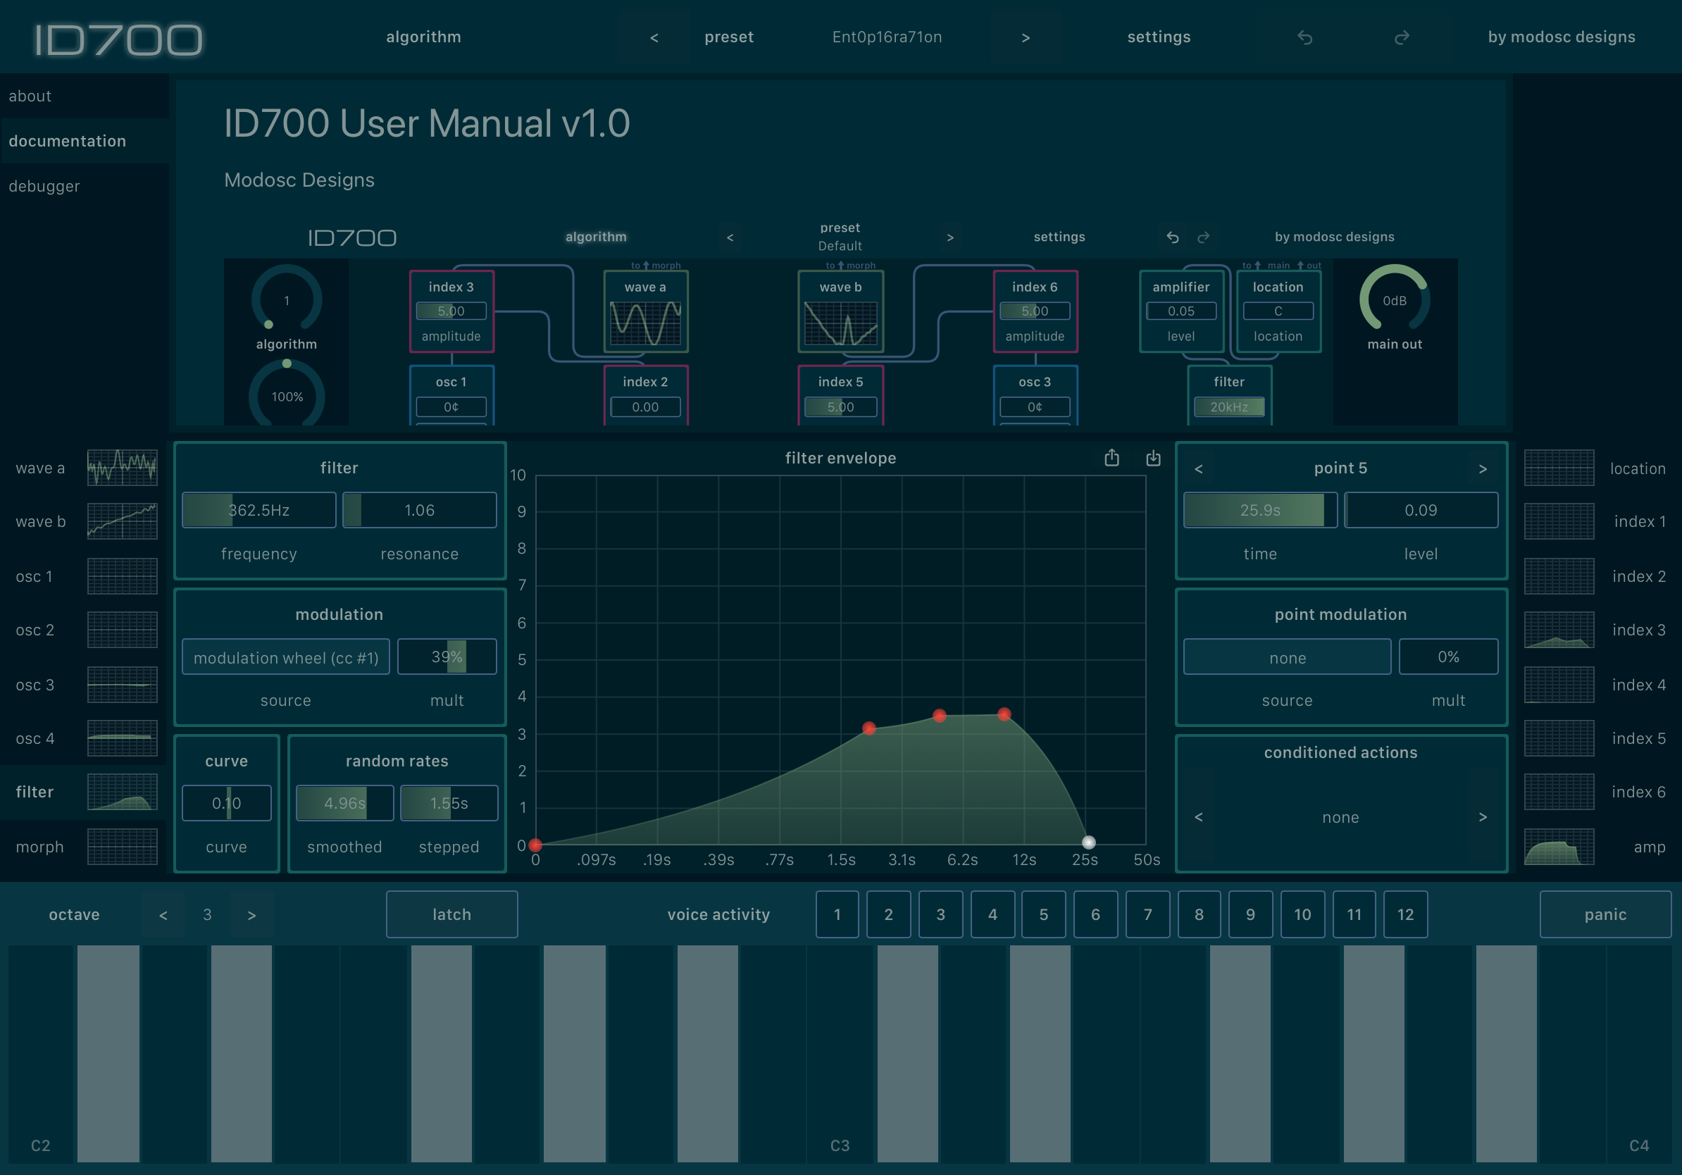Click the undo arrow in top bar

tap(1304, 37)
